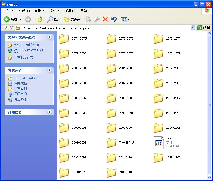The image size is (213, 181).
Task: Open the 帮助(H) menu
Action: pos(86,11)
